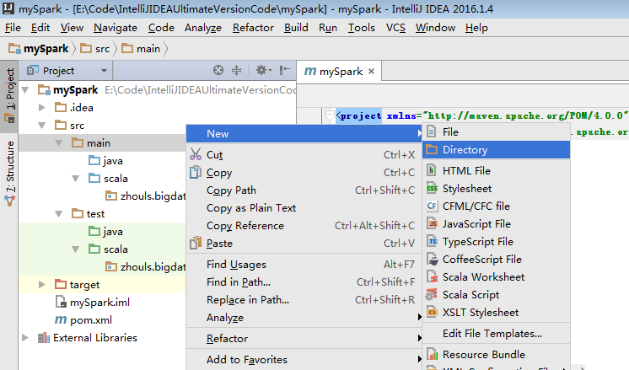Image resolution: width=629 pixels, height=370 pixels.
Task: Click the Scala Script icon
Action: (x=431, y=294)
